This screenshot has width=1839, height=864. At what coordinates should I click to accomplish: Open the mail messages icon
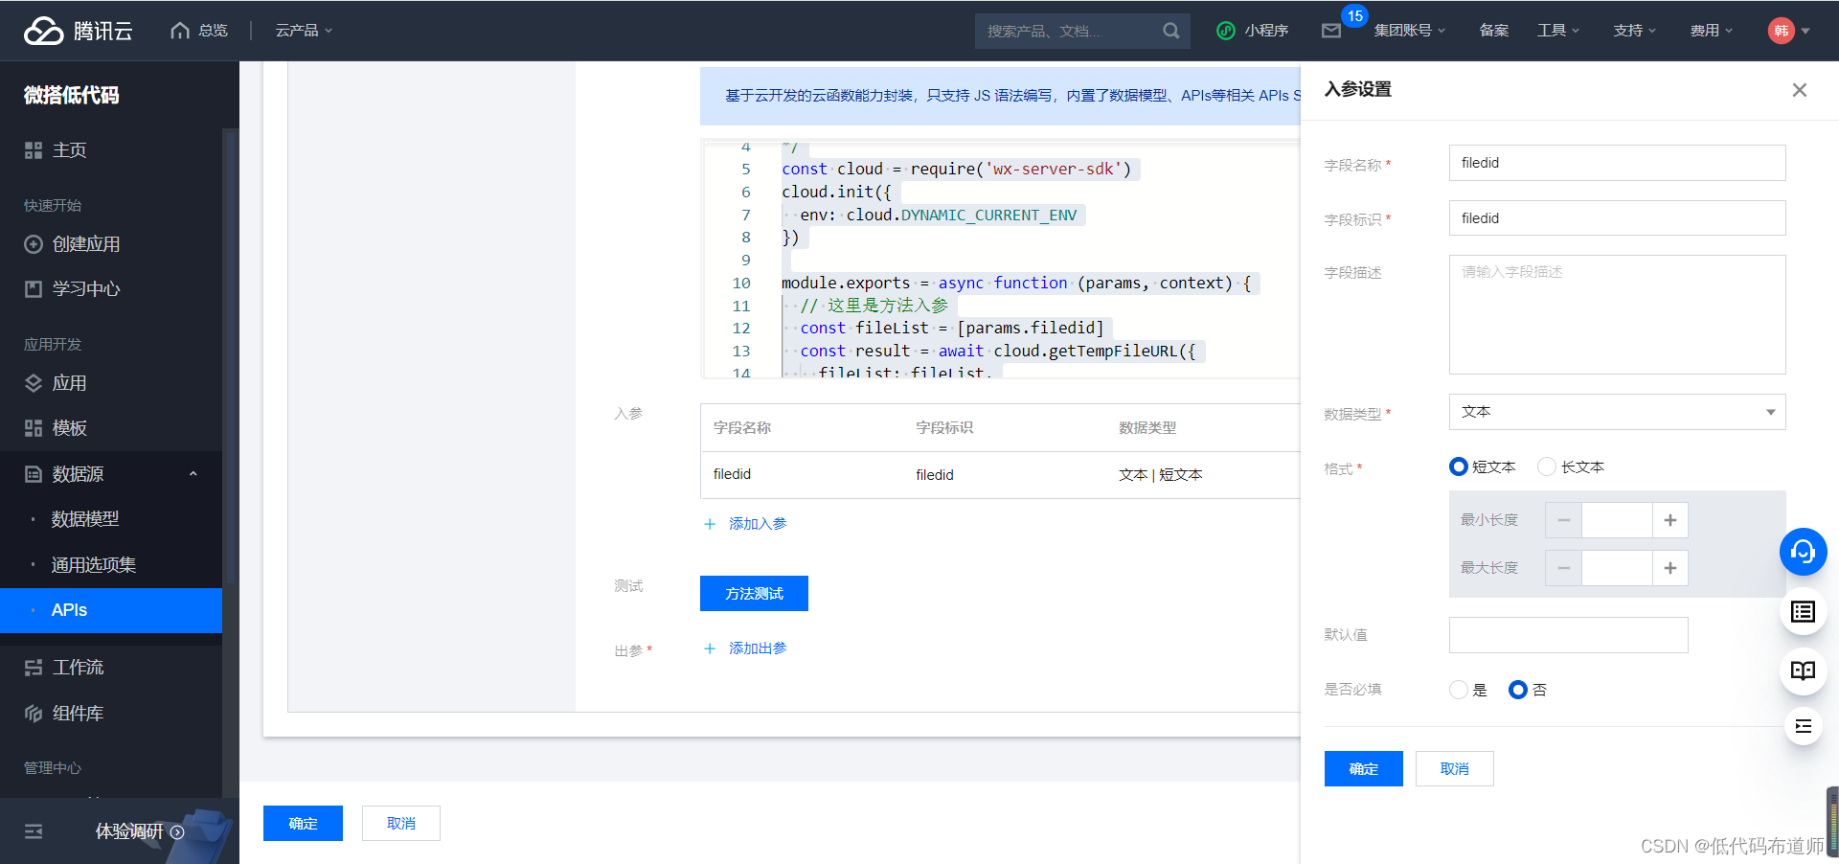click(x=1331, y=31)
